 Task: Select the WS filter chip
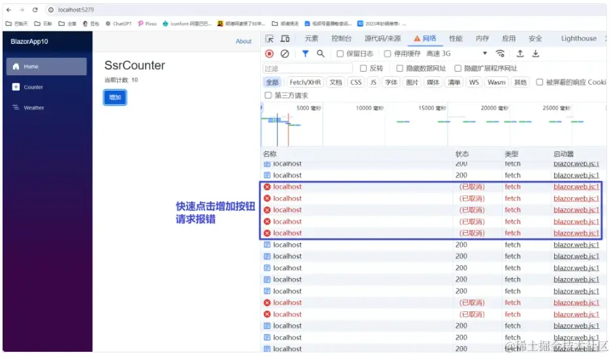(474, 82)
